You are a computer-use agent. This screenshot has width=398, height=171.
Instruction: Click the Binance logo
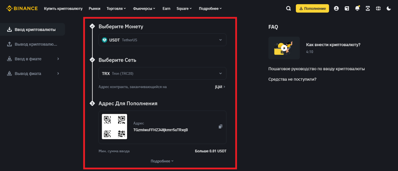[22, 8]
